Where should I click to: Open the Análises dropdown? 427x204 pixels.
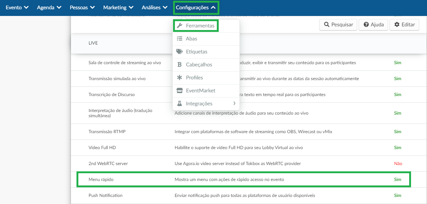pyautogui.click(x=154, y=8)
